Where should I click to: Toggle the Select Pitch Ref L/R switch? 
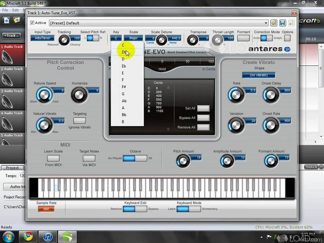[93, 38]
